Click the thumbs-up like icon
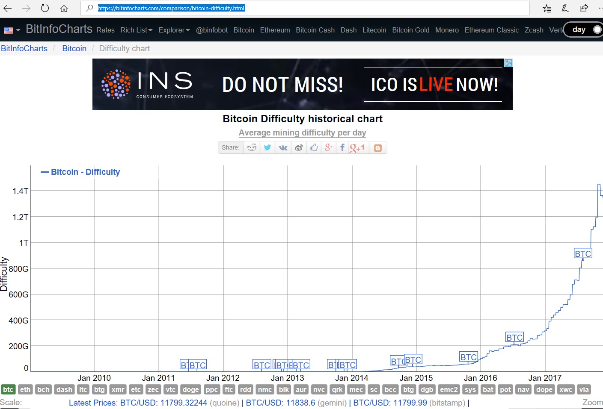 point(314,147)
